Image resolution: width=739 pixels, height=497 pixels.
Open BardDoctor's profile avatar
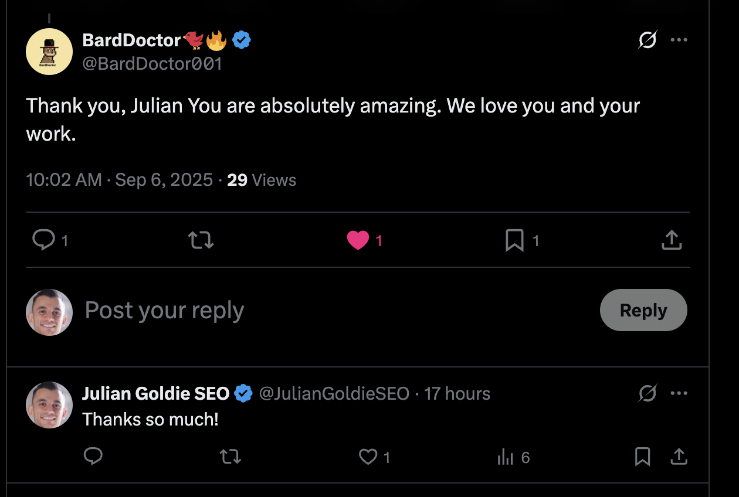49,52
